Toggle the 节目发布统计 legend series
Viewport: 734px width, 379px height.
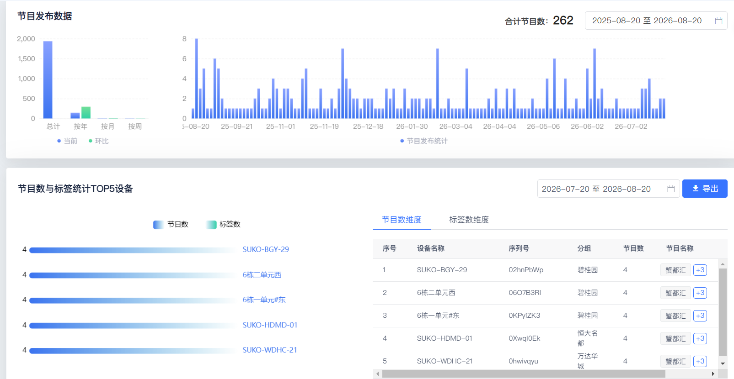pyautogui.click(x=423, y=141)
